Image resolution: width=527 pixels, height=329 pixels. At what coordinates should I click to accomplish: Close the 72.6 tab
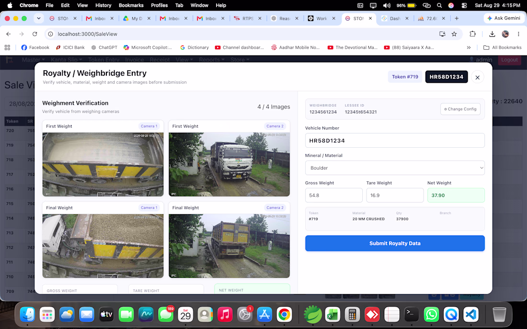click(443, 19)
